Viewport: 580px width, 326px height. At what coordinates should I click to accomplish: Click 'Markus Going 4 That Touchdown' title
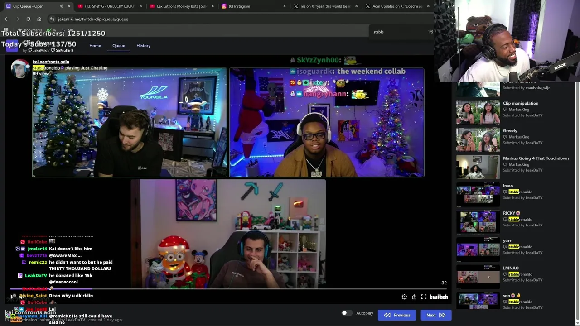click(x=536, y=158)
